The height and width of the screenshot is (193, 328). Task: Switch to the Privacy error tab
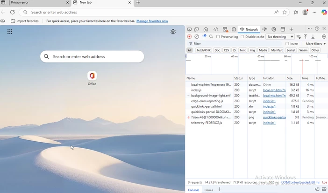coord(36,3)
